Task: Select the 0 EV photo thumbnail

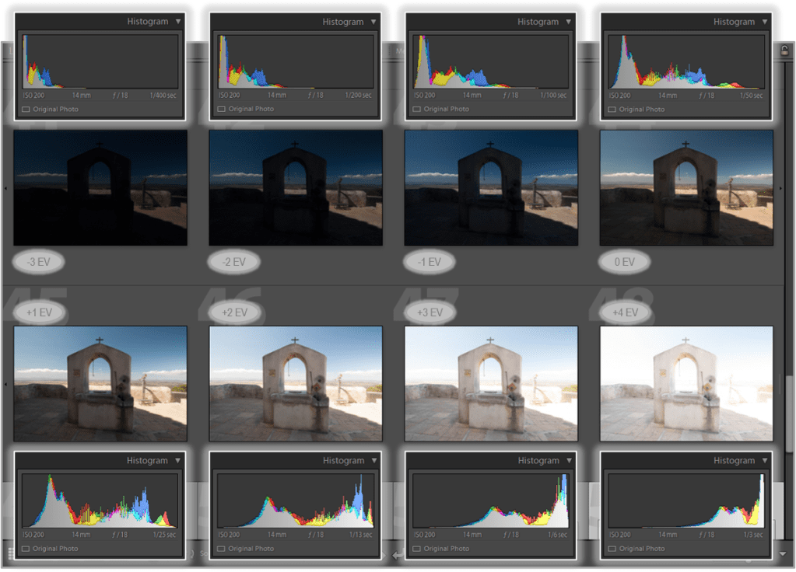Action: tap(687, 187)
